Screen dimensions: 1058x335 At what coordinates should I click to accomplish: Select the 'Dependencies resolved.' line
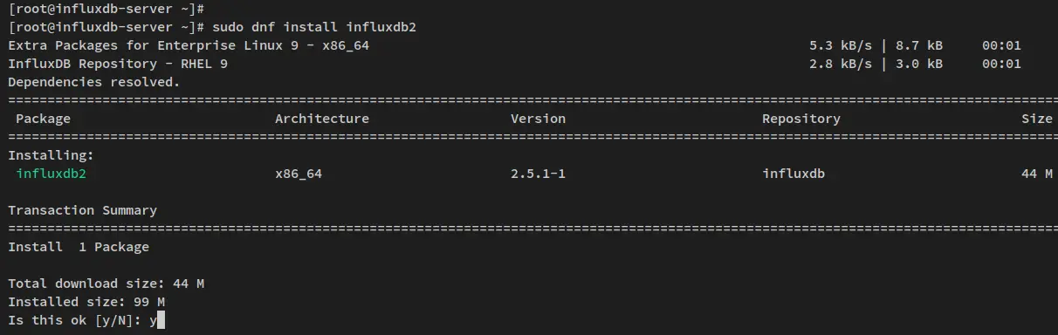pos(93,82)
